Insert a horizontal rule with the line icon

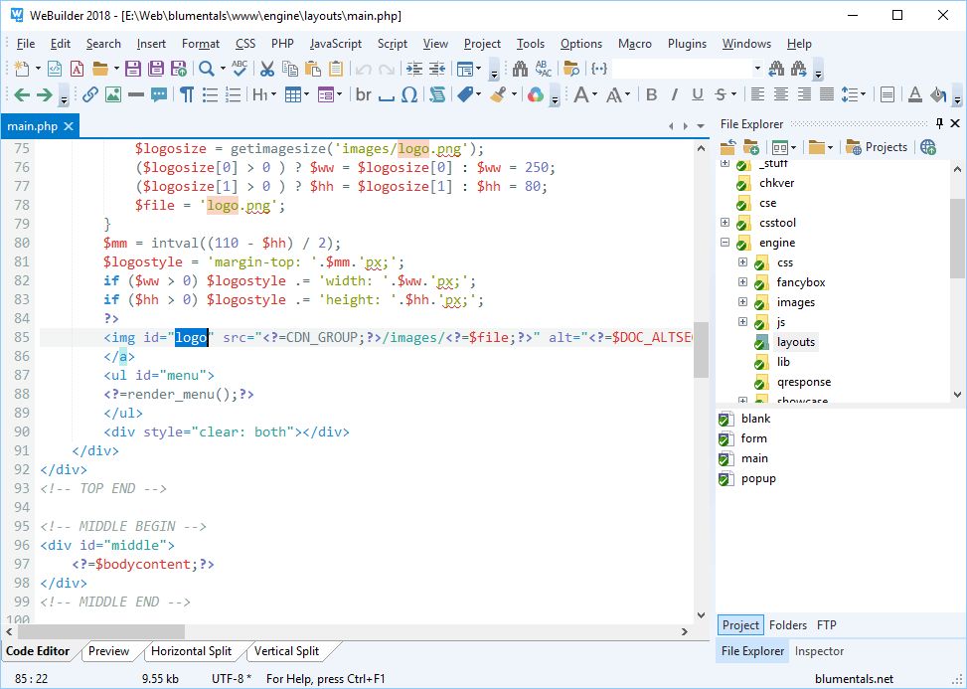point(136,94)
